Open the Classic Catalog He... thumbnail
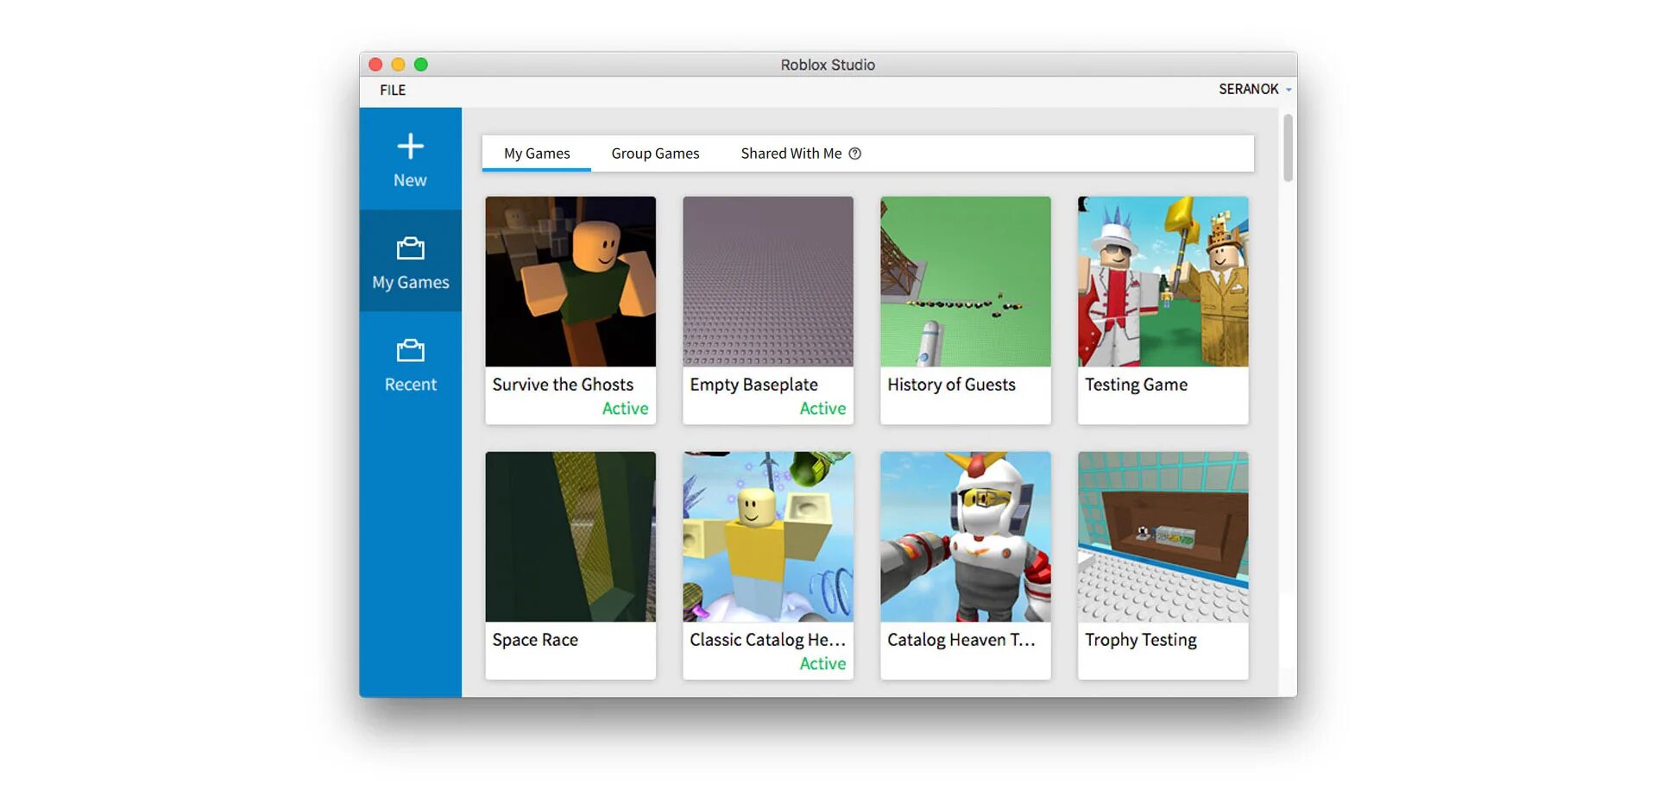 pos(768,536)
